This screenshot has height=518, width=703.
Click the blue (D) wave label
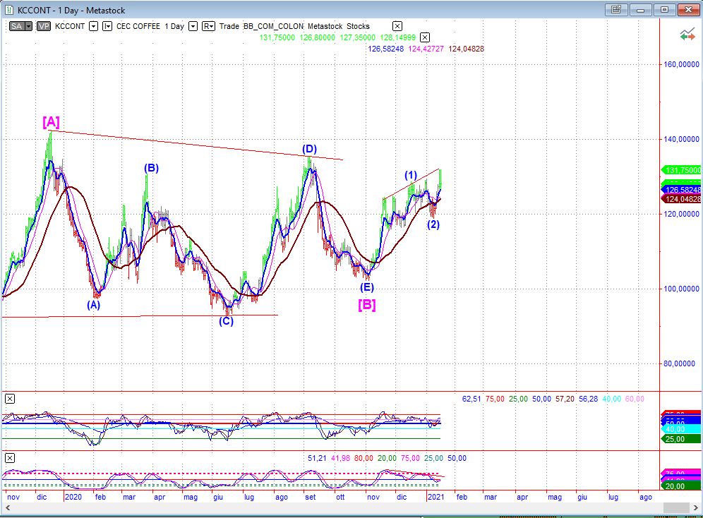(309, 149)
